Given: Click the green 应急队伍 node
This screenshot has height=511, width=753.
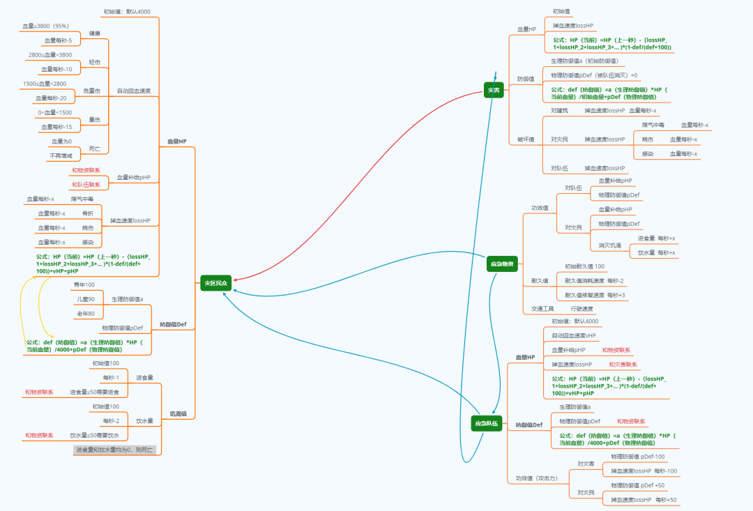Looking at the screenshot, I should [486, 423].
